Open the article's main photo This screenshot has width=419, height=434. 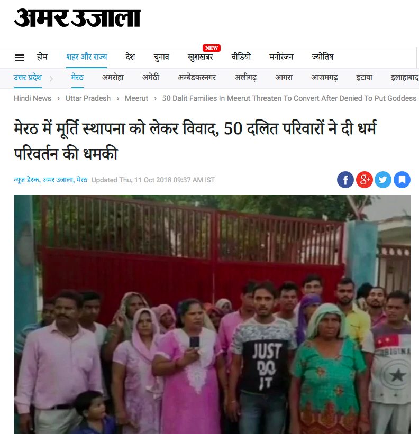212,314
